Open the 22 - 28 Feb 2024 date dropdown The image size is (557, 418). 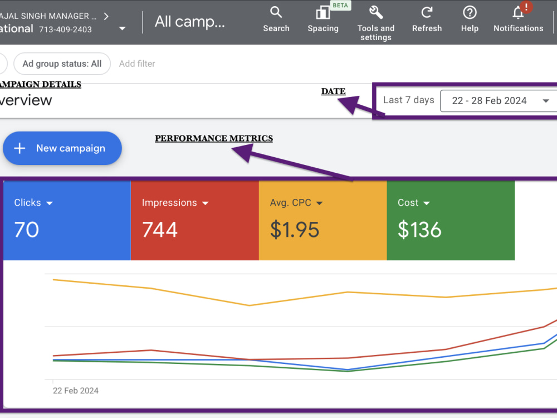[499, 101]
